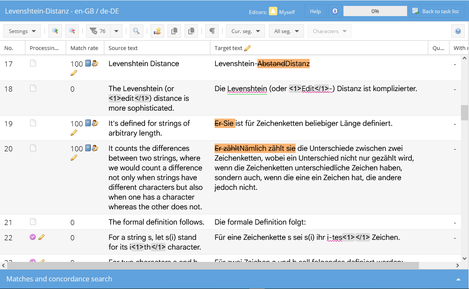Click source 'It's defined for strings of arbitrary length.'
The width and height of the screenshot is (469, 289).
149,128
